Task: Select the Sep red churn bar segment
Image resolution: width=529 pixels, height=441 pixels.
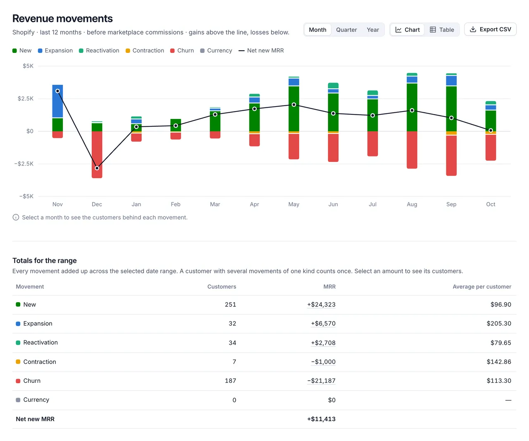Action: 451,156
